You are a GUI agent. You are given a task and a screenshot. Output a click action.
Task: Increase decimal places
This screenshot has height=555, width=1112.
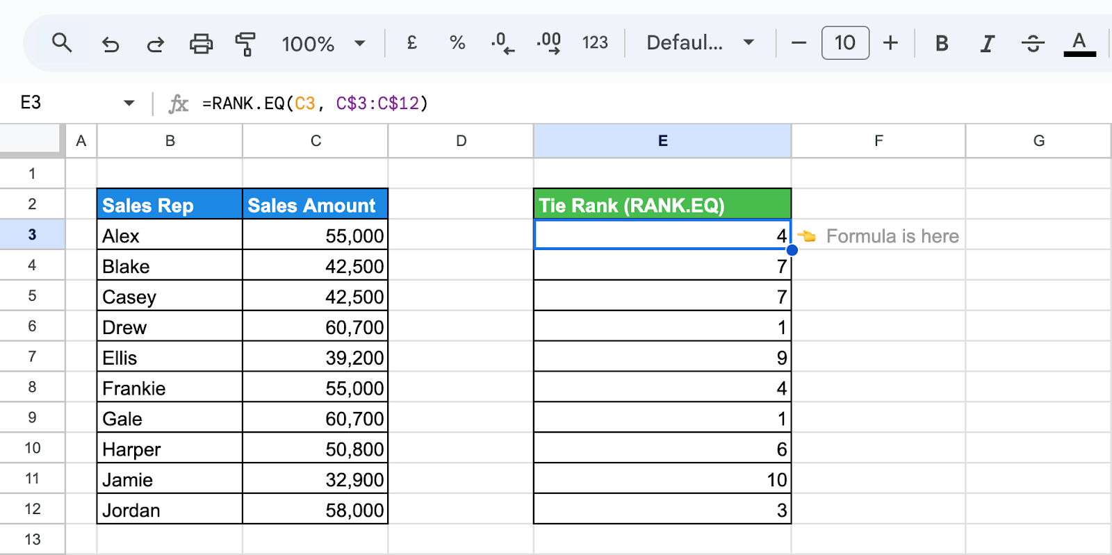pos(549,43)
